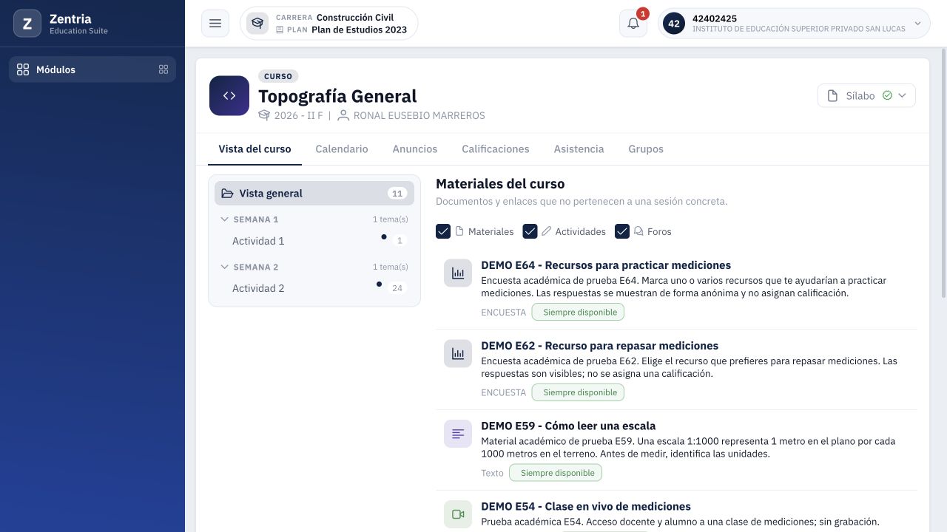
Task: Click the survey icon for DEMO E62
Action: (x=458, y=354)
